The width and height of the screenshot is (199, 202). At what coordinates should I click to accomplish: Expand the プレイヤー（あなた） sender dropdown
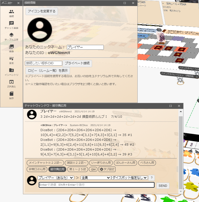point(56,178)
